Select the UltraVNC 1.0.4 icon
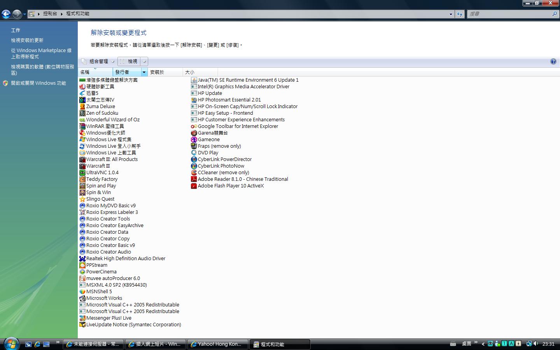Image resolution: width=560 pixels, height=350 pixels. tap(82, 173)
